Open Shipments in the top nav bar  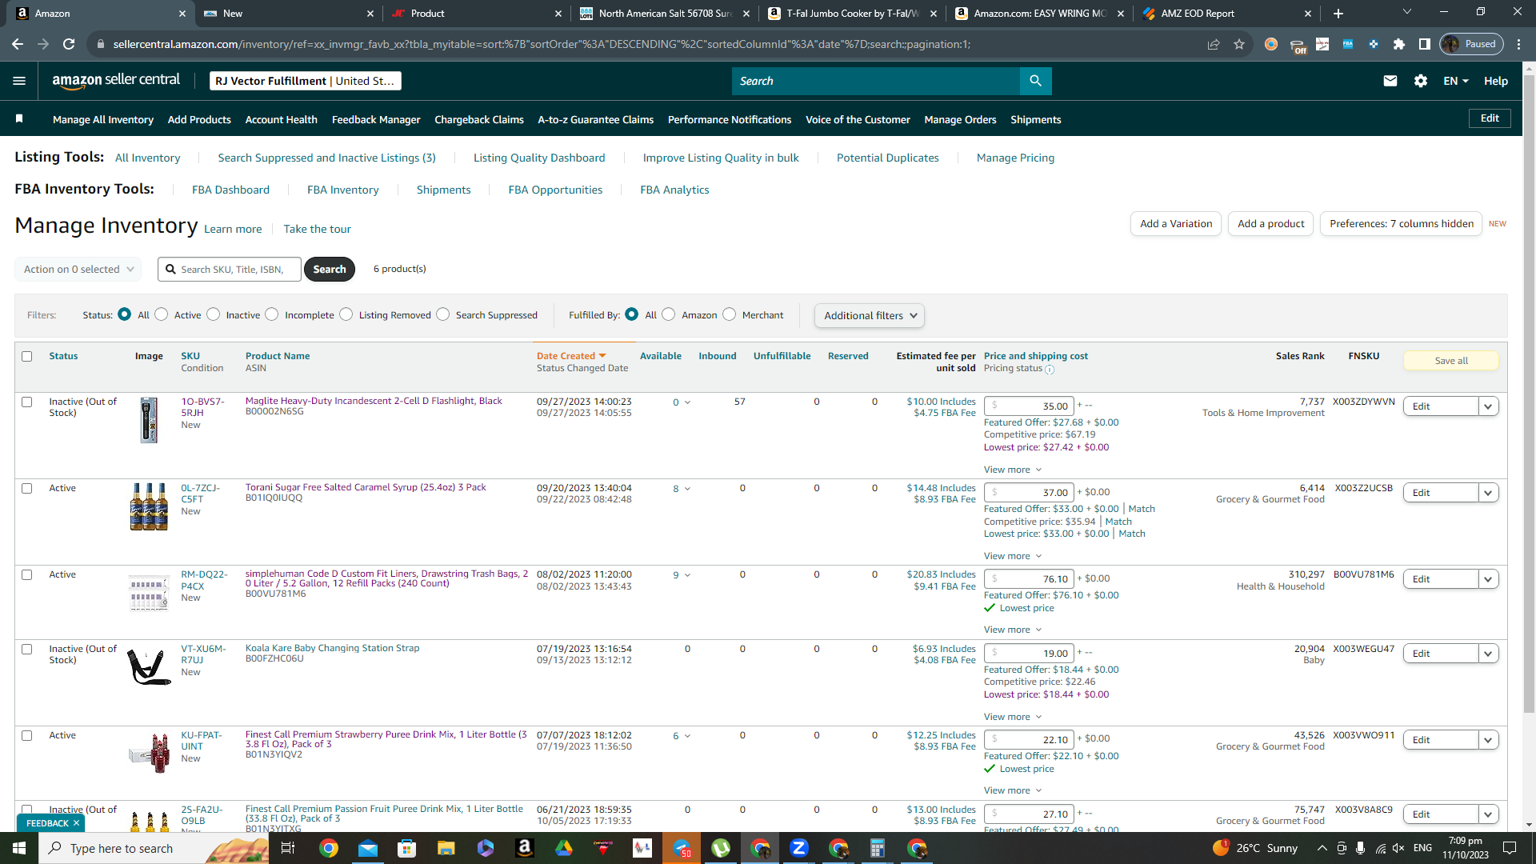[1035, 119]
